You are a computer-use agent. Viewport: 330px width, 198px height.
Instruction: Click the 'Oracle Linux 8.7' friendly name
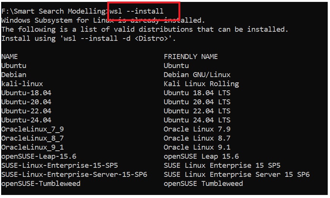pyautogui.click(x=197, y=138)
